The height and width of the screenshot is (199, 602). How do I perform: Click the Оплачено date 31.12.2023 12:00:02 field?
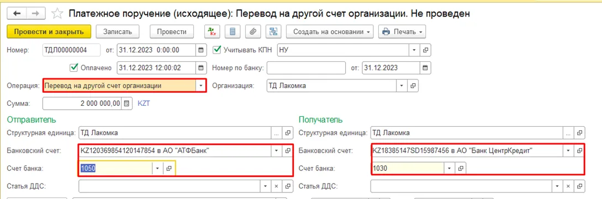(157, 68)
